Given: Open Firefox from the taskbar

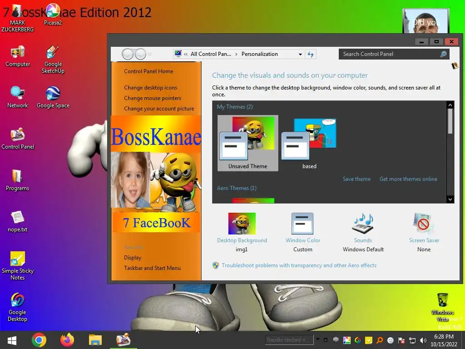Looking at the screenshot, I should [x=67, y=340].
